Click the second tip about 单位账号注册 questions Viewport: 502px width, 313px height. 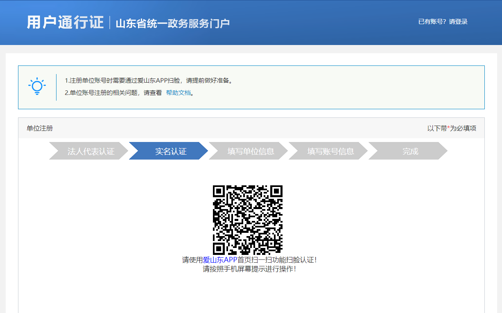[x=113, y=93]
